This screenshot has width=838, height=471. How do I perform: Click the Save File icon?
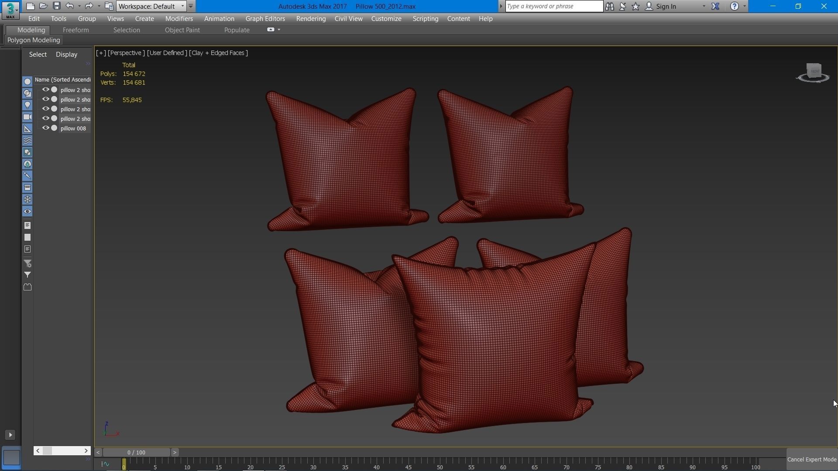[56, 6]
